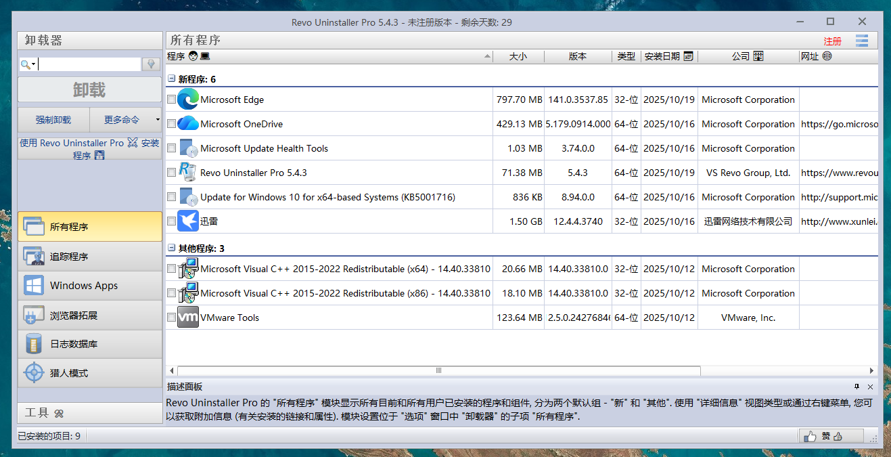Click the search filter icon beside search box
Screen dimensions: 891x457
pos(151,64)
